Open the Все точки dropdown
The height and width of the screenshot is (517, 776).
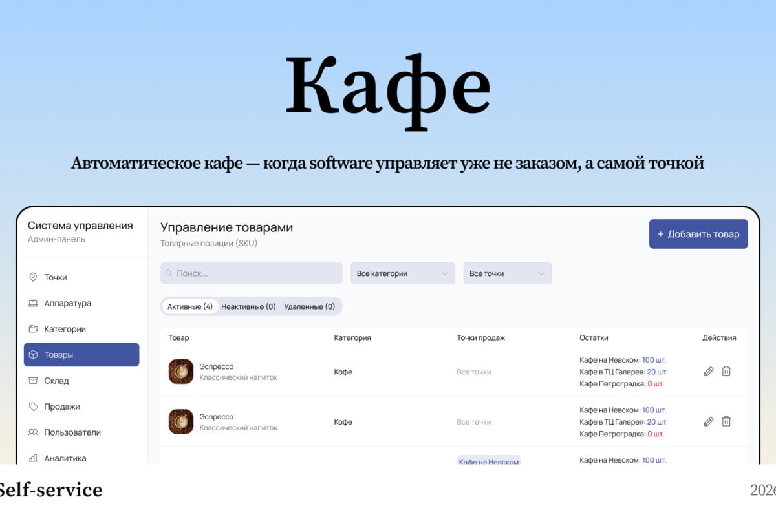click(x=508, y=273)
